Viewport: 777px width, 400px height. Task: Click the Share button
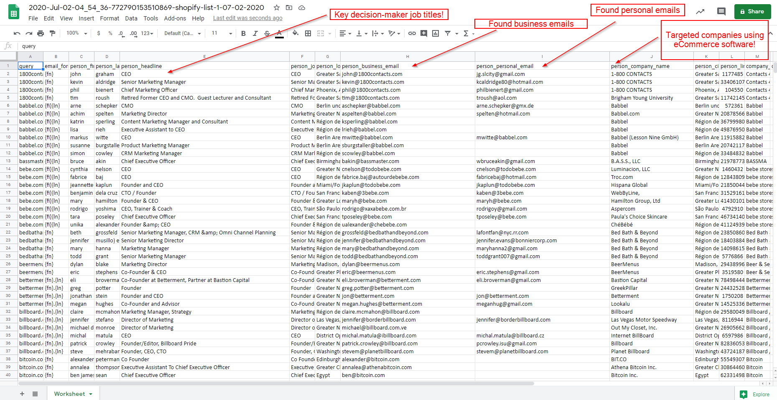tap(752, 12)
